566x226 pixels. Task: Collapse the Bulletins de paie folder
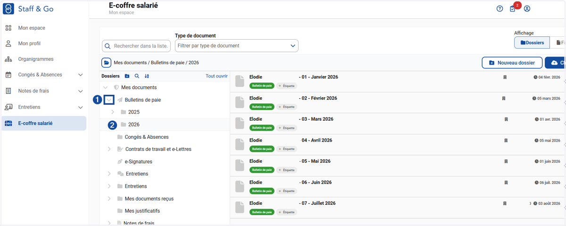[x=109, y=100]
